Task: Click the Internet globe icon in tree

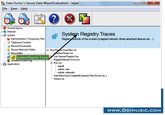Action: 5,32
